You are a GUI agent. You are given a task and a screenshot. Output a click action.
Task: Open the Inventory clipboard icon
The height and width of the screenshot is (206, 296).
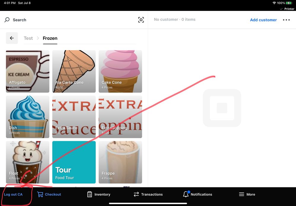(89, 194)
